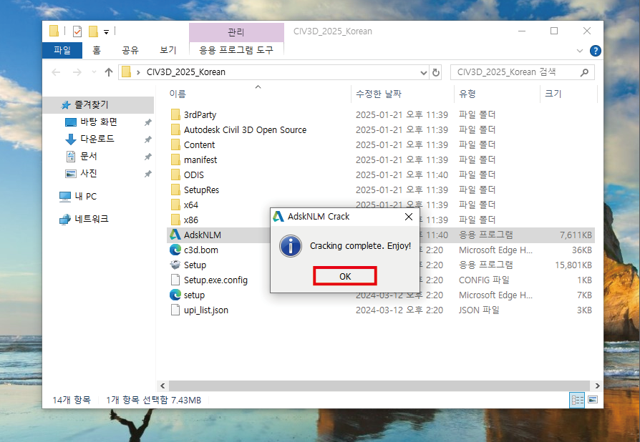Click the horizontal scrollbar right arrow
The image size is (640, 442).
(597, 385)
